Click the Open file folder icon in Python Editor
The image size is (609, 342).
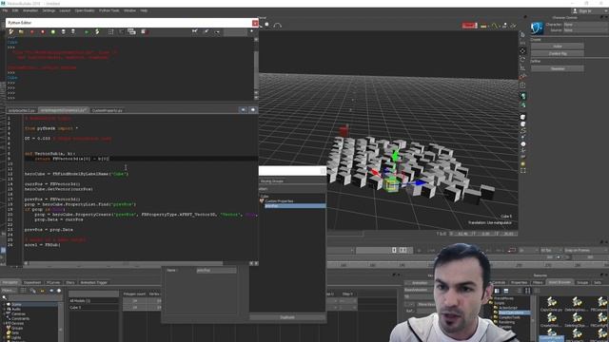[x=21, y=31]
